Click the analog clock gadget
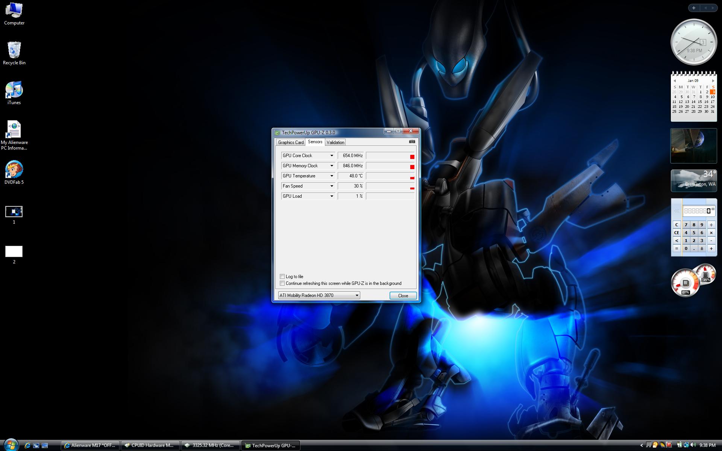Screen dimensions: 722x451 point(694,42)
